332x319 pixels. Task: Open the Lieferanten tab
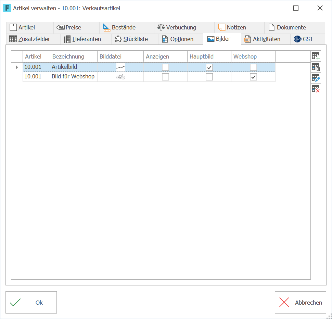[86, 39]
